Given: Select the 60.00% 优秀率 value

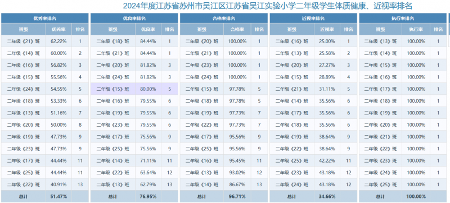Looking at the screenshot, I should click(x=58, y=53).
